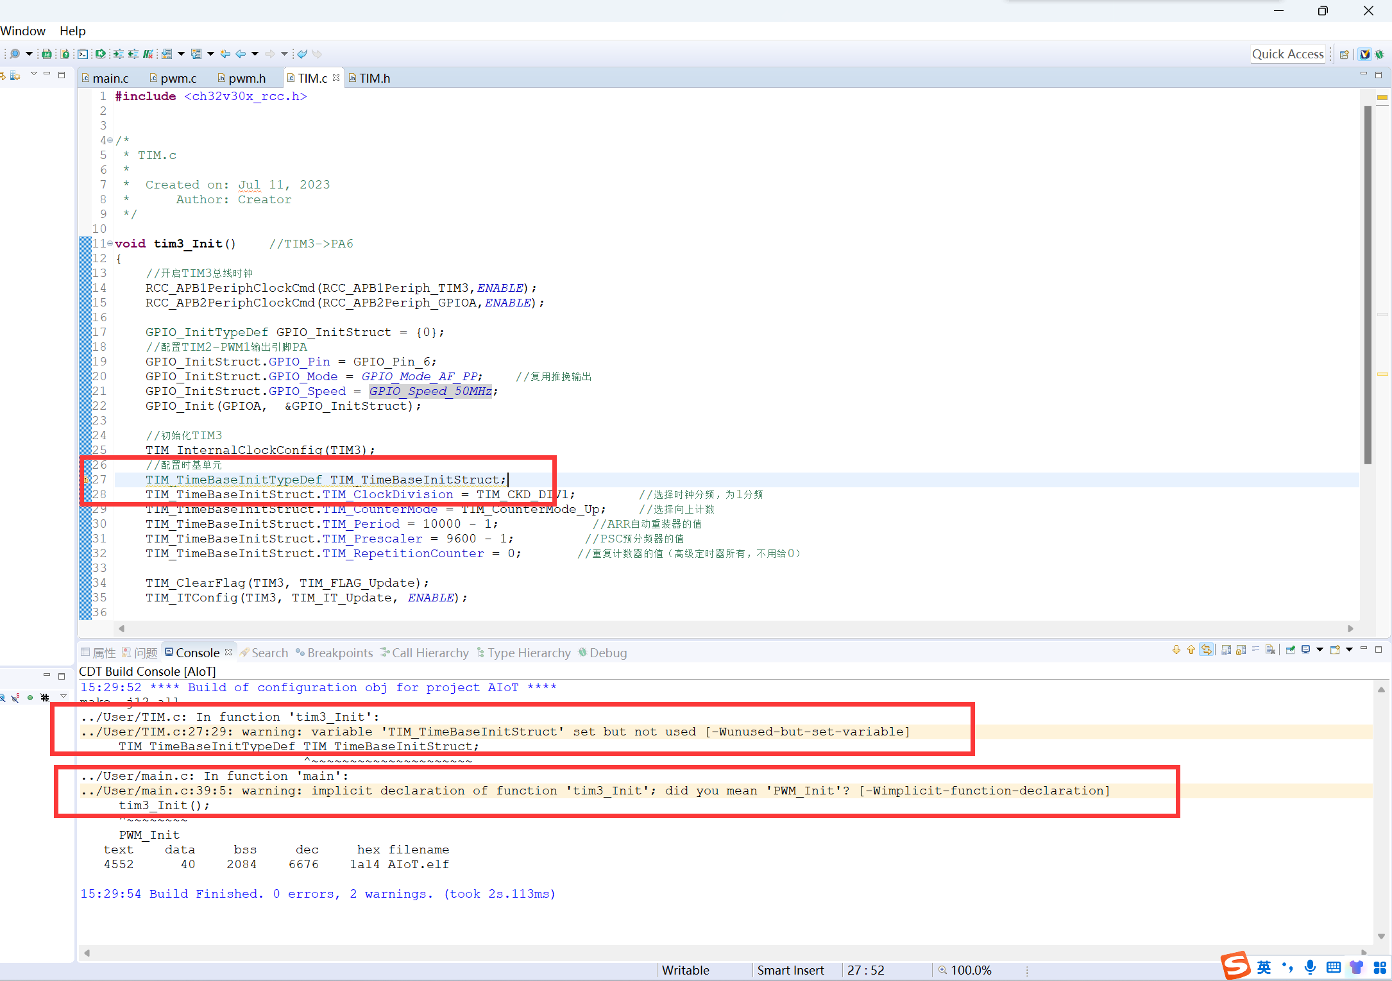
Task: Click the editor horizontal scroll right arrow
Action: pos(1350,628)
